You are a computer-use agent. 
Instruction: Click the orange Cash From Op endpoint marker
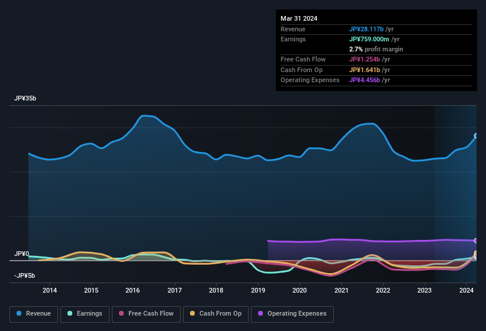point(476,254)
